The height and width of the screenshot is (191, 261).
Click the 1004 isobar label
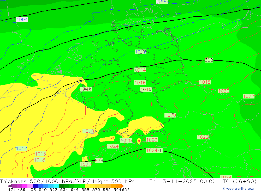[x=22, y=20]
